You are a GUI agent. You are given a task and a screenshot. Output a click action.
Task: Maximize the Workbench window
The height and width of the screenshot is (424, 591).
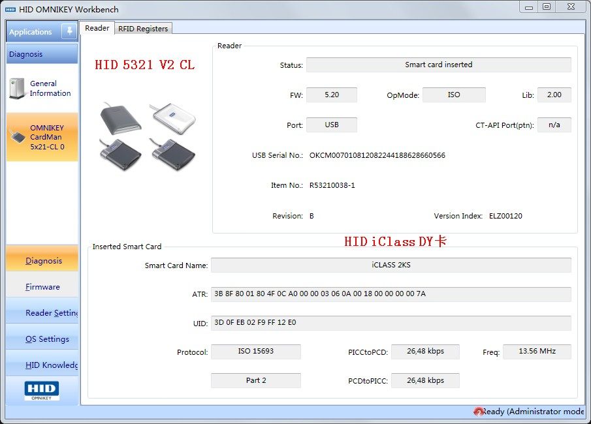[547, 7]
